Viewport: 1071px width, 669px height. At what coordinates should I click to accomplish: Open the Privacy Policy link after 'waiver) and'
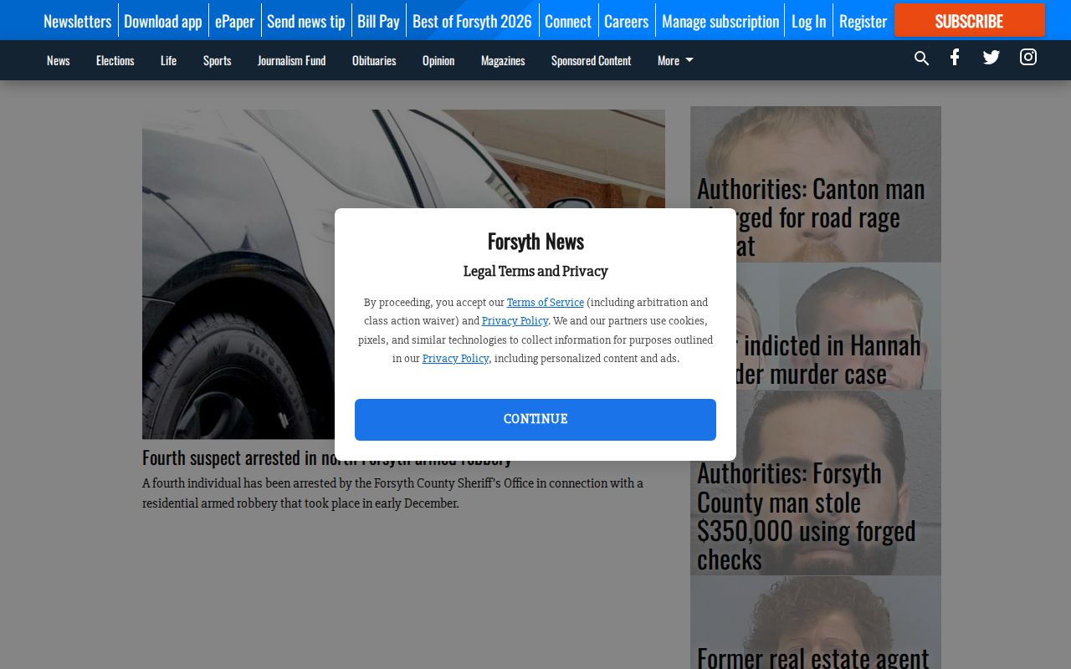(x=515, y=321)
